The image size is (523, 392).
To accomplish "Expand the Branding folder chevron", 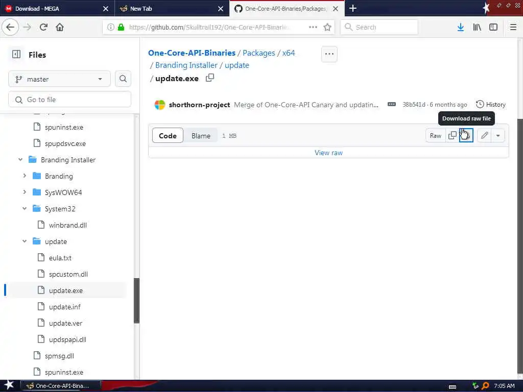I will (25, 176).
